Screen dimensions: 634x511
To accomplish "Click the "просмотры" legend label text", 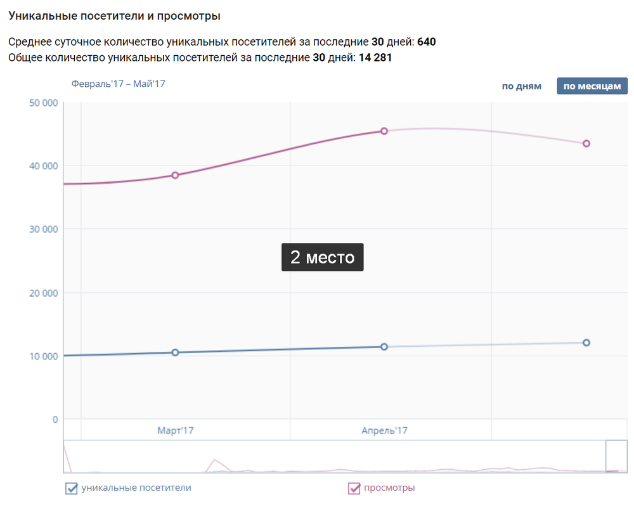I will click(x=389, y=488).
